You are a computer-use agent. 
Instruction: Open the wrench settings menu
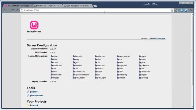[190, 10]
